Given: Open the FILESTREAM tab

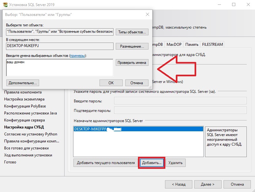Looking at the screenshot, I should click(x=212, y=45).
